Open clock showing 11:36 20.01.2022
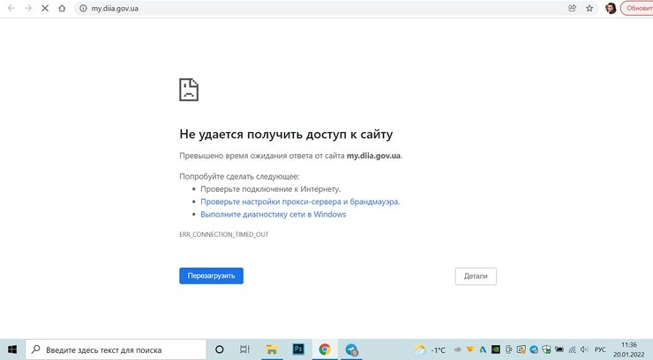This screenshot has height=360, width=653. click(x=629, y=349)
